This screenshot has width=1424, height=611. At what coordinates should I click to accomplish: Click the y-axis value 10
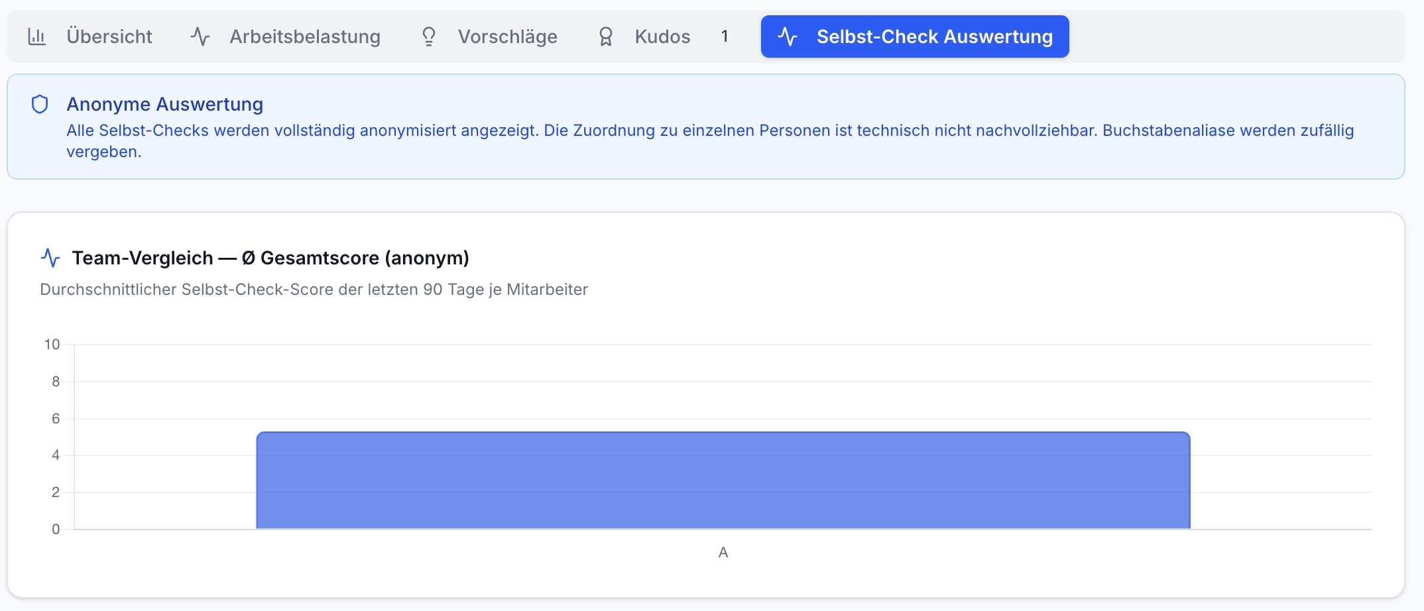coord(52,345)
